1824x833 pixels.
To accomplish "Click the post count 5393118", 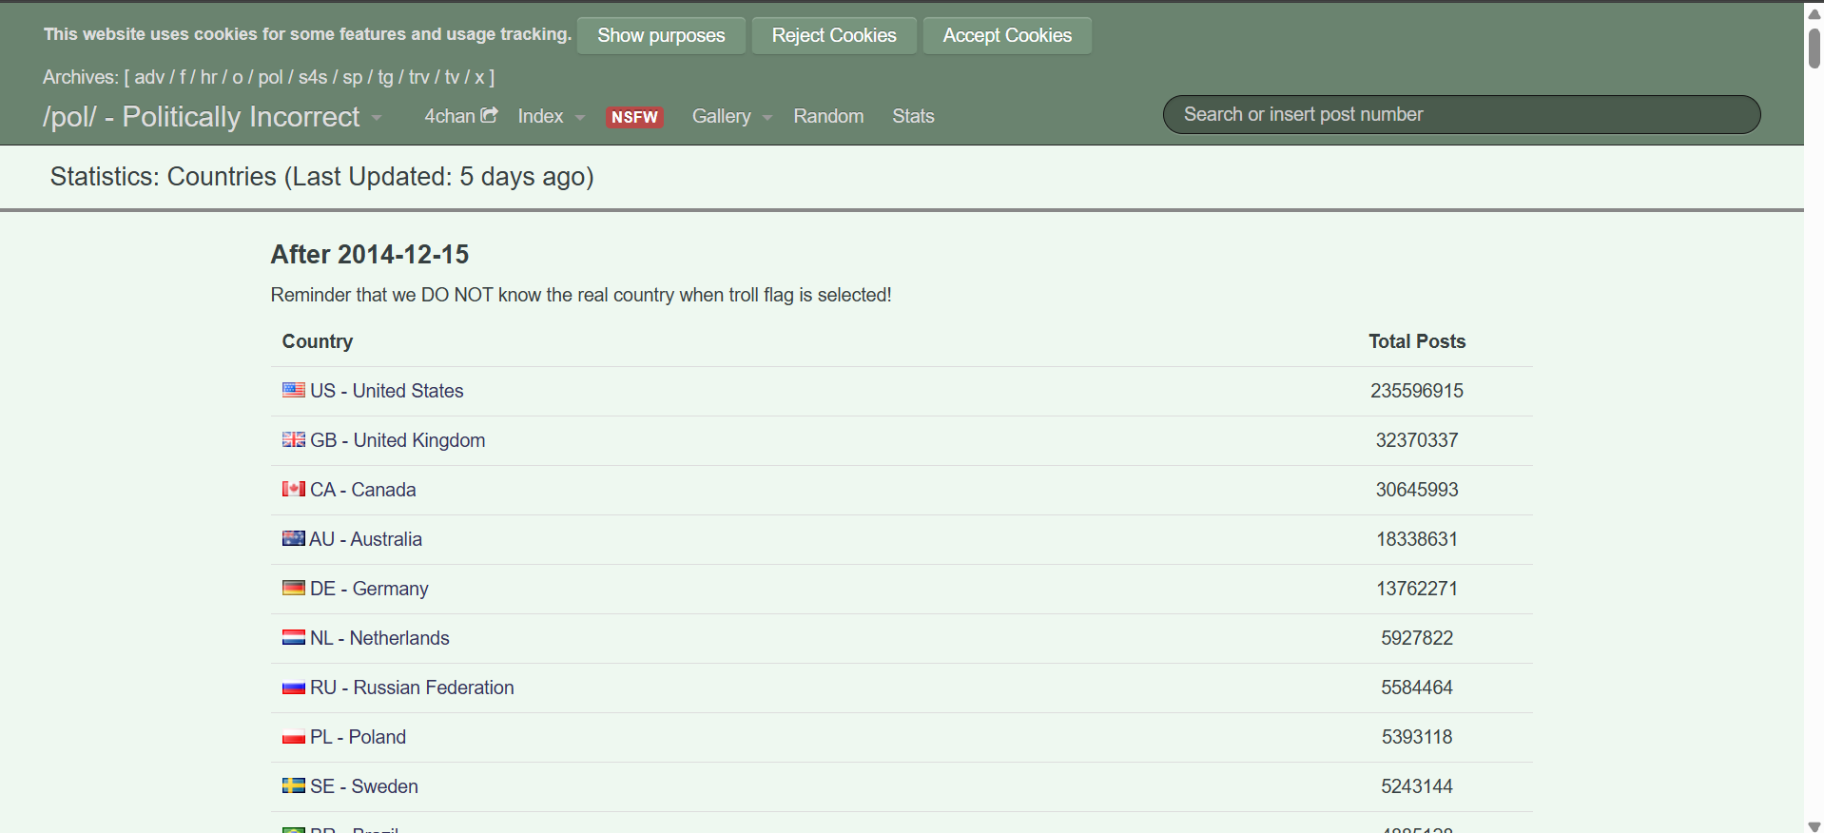I will [x=1417, y=737].
